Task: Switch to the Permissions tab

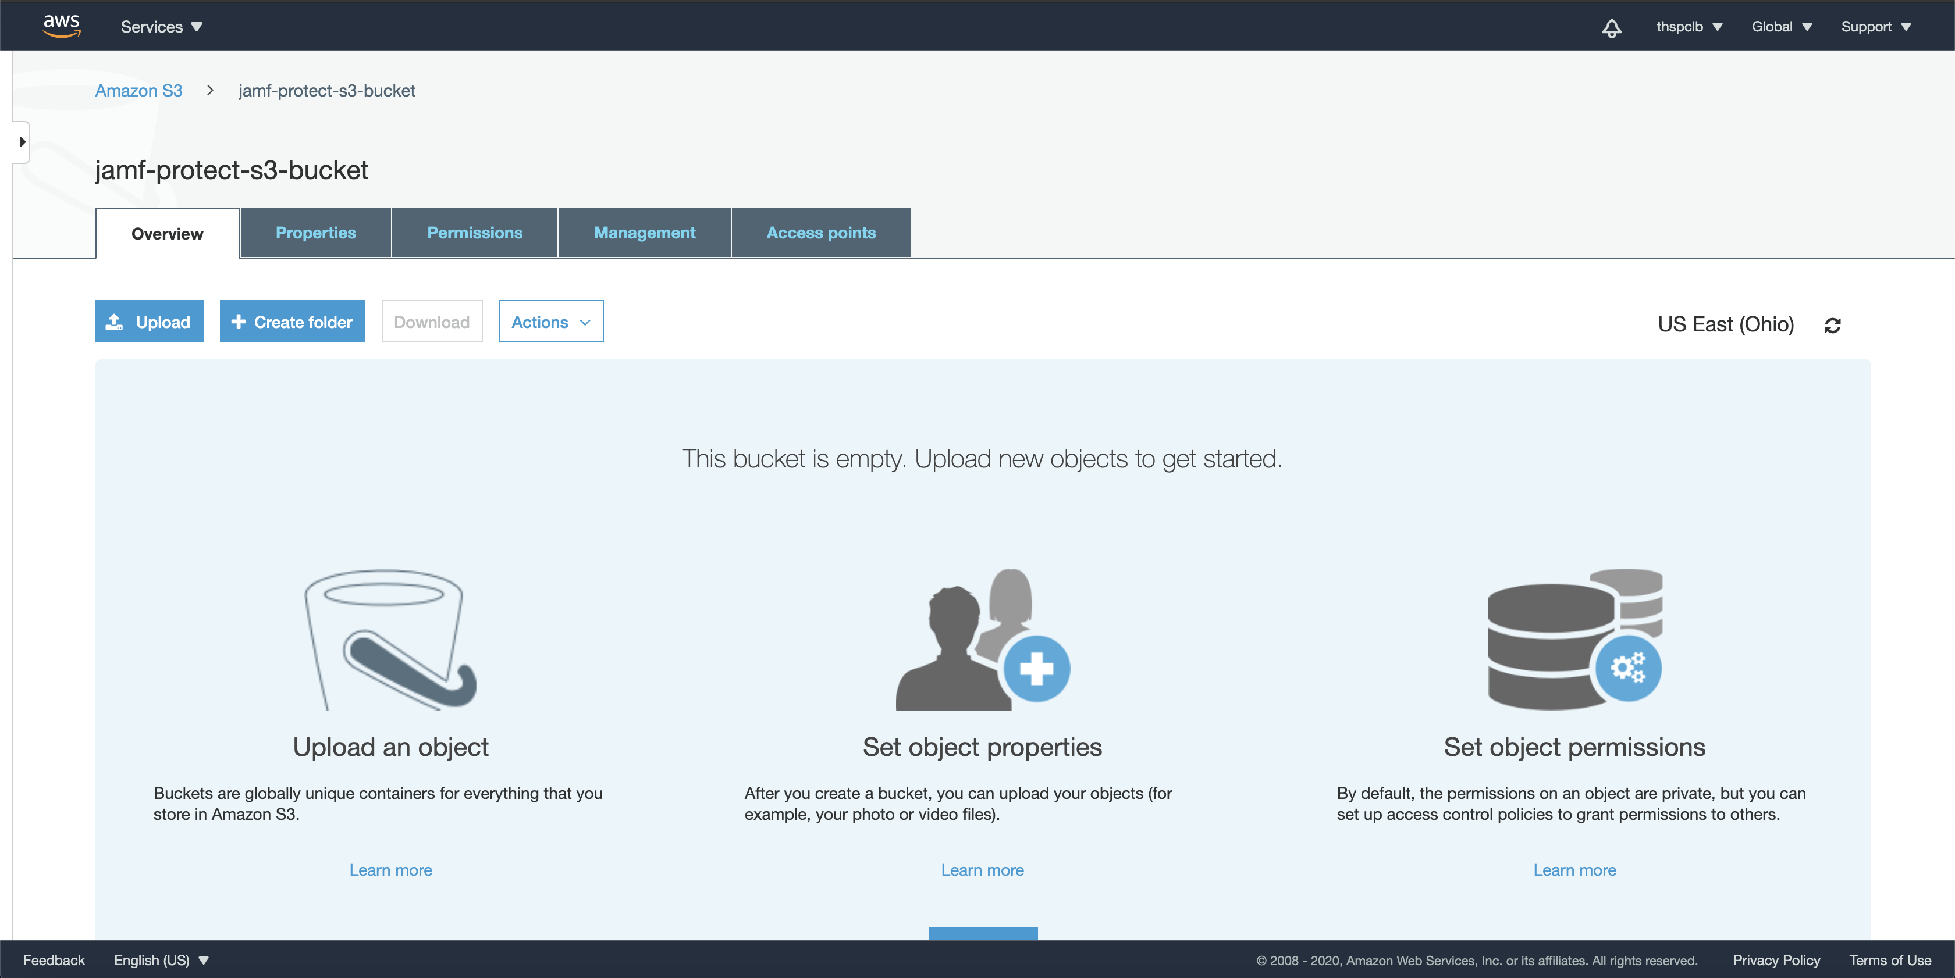Action: point(475,233)
